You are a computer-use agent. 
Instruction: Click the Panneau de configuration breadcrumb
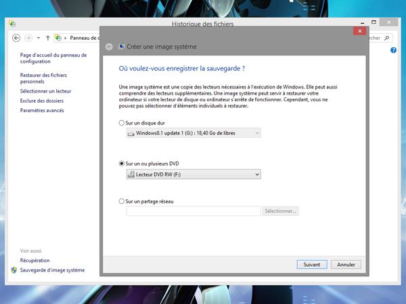coord(85,38)
